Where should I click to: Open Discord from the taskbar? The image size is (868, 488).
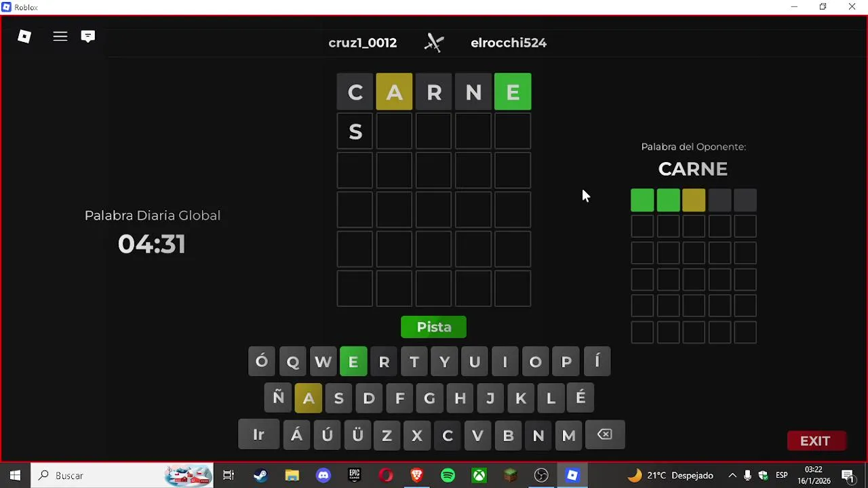[323, 476]
